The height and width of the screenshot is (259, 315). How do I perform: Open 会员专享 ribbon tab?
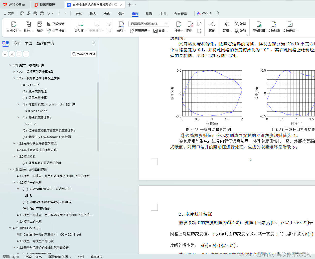(x=181, y=13)
